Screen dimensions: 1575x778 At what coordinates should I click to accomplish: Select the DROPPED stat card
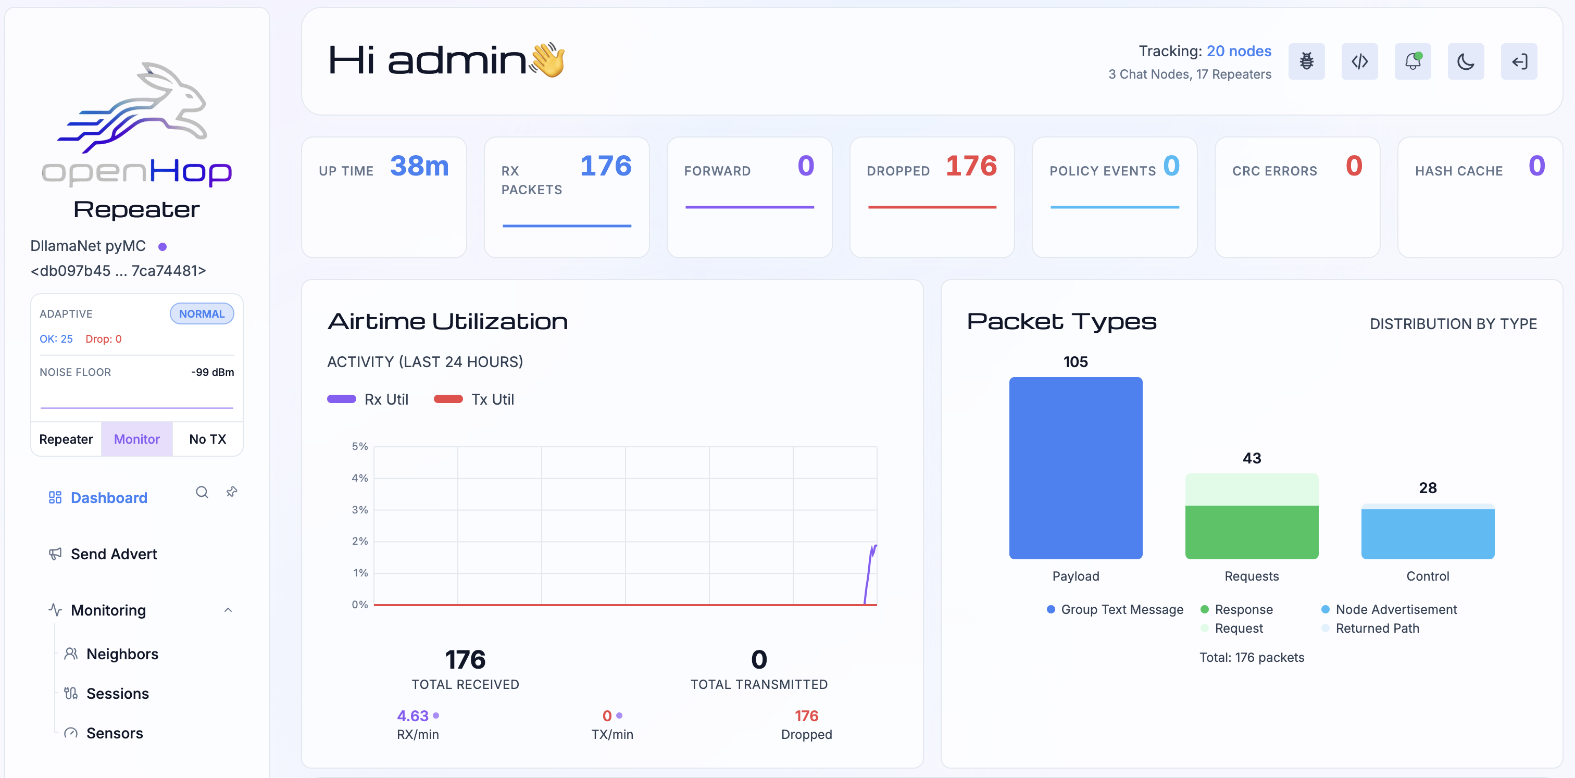coord(932,197)
